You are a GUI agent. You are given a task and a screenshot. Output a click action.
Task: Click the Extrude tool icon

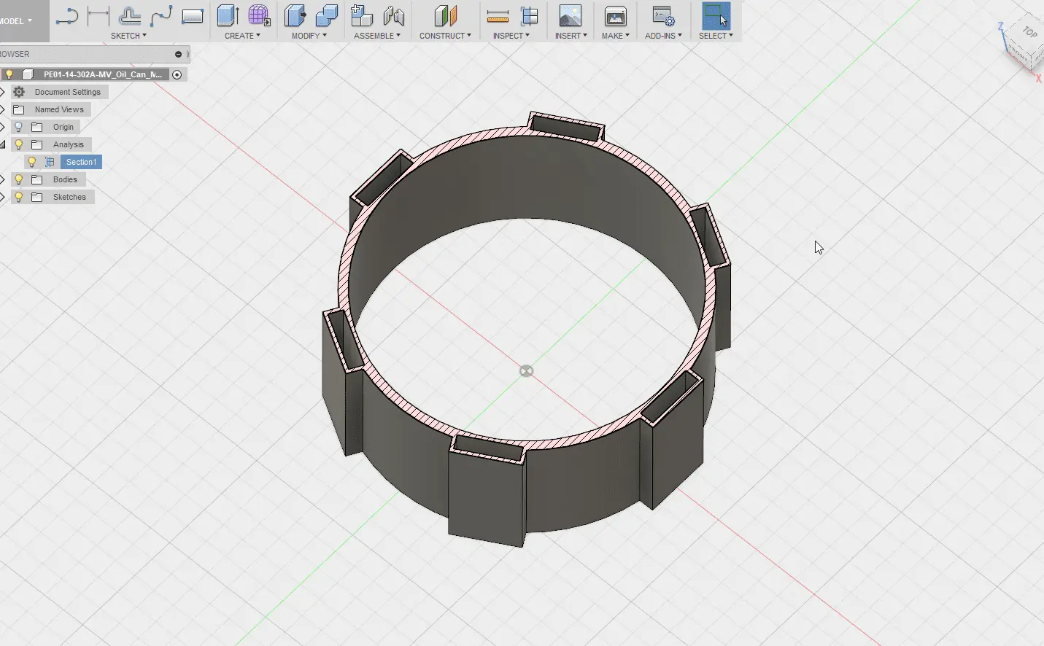(x=228, y=16)
